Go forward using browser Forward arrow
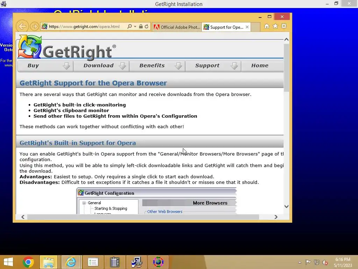The image size is (358, 269). pos(34,26)
